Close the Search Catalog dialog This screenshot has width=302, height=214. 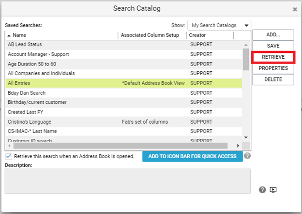[x=295, y=9]
